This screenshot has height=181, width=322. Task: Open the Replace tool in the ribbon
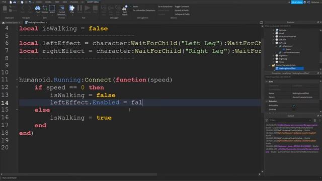[x=45, y=10]
